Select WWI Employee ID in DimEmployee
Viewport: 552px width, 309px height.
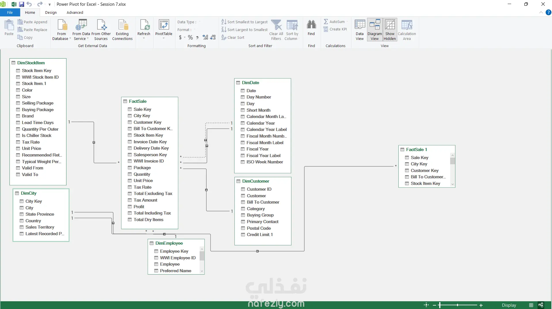click(x=178, y=258)
